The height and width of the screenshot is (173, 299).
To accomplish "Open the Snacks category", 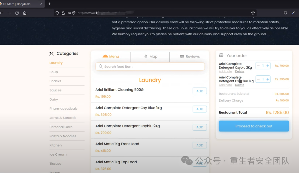I will point(55,81).
